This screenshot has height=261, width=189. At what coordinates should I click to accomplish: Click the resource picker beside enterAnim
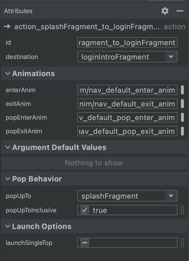tap(182, 90)
